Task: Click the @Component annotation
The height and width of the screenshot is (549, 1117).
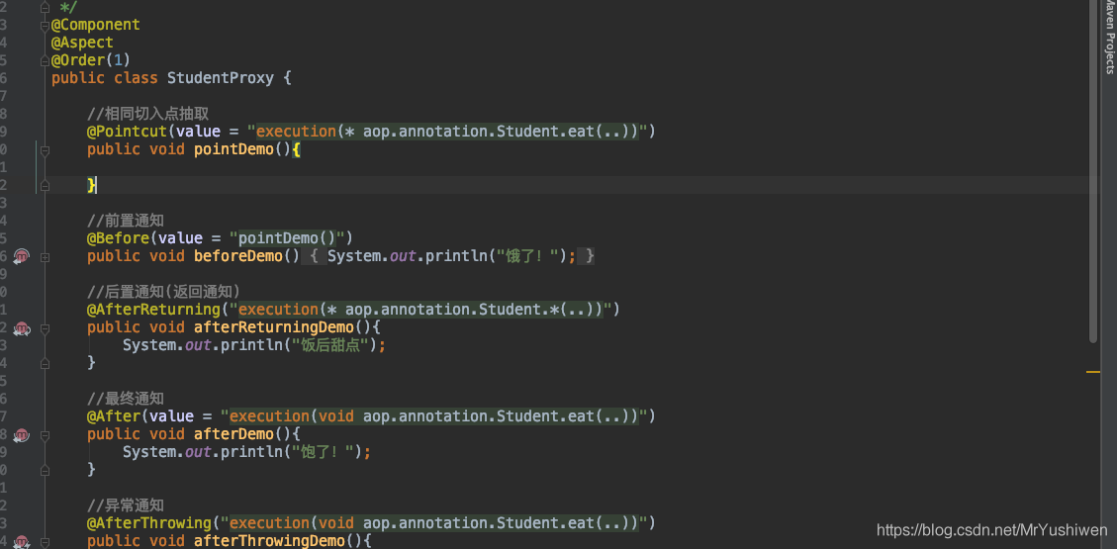Action: (x=95, y=25)
